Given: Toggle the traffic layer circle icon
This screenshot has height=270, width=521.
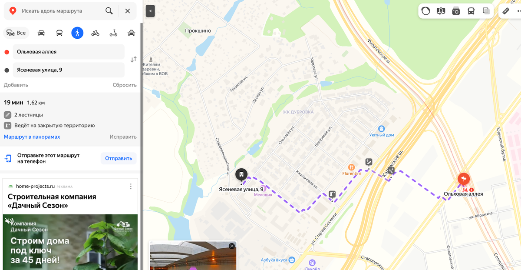Looking at the screenshot, I should click(425, 11).
